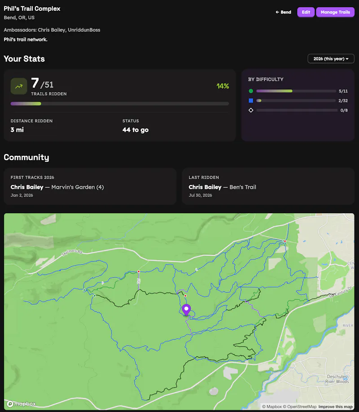Click the Skyliners Rd label on map
The height and width of the screenshot is (412, 359).
click(x=72, y=252)
